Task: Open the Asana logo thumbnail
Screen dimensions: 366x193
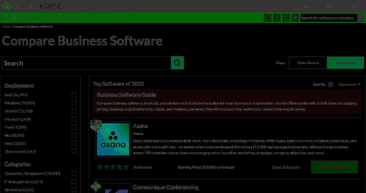Action: (x=113, y=139)
